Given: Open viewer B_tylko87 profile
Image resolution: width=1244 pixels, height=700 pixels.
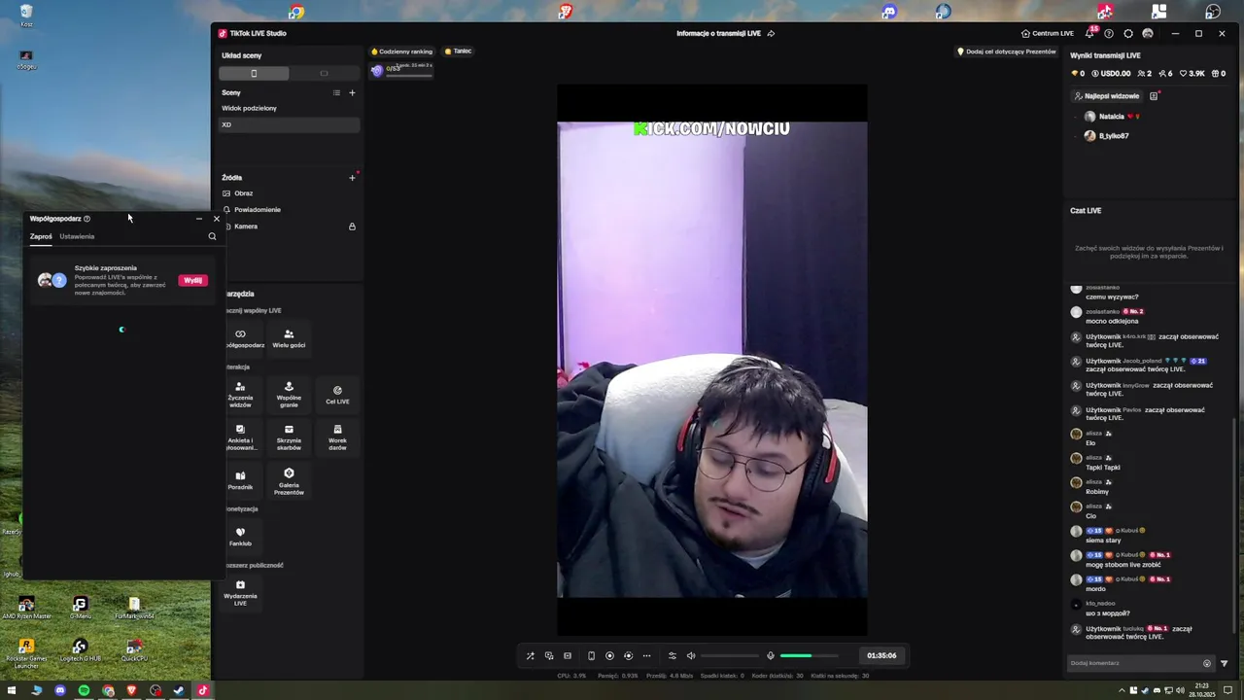Looking at the screenshot, I should pyautogui.click(x=1107, y=136).
